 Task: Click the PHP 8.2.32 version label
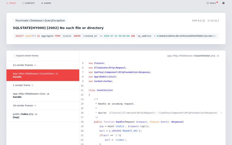(x=198, y=21)
